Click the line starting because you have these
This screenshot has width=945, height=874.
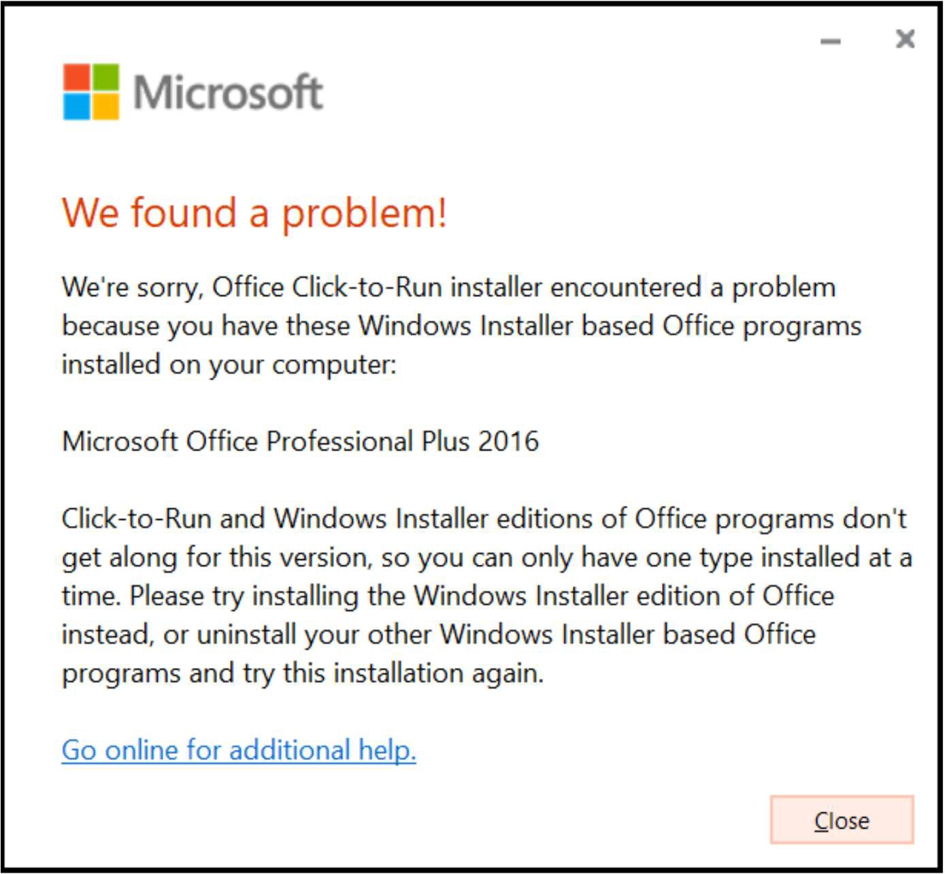(x=461, y=326)
